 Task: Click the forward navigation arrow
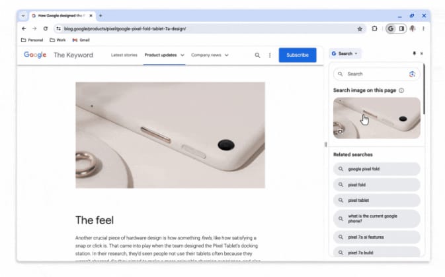click(x=34, y=28)
